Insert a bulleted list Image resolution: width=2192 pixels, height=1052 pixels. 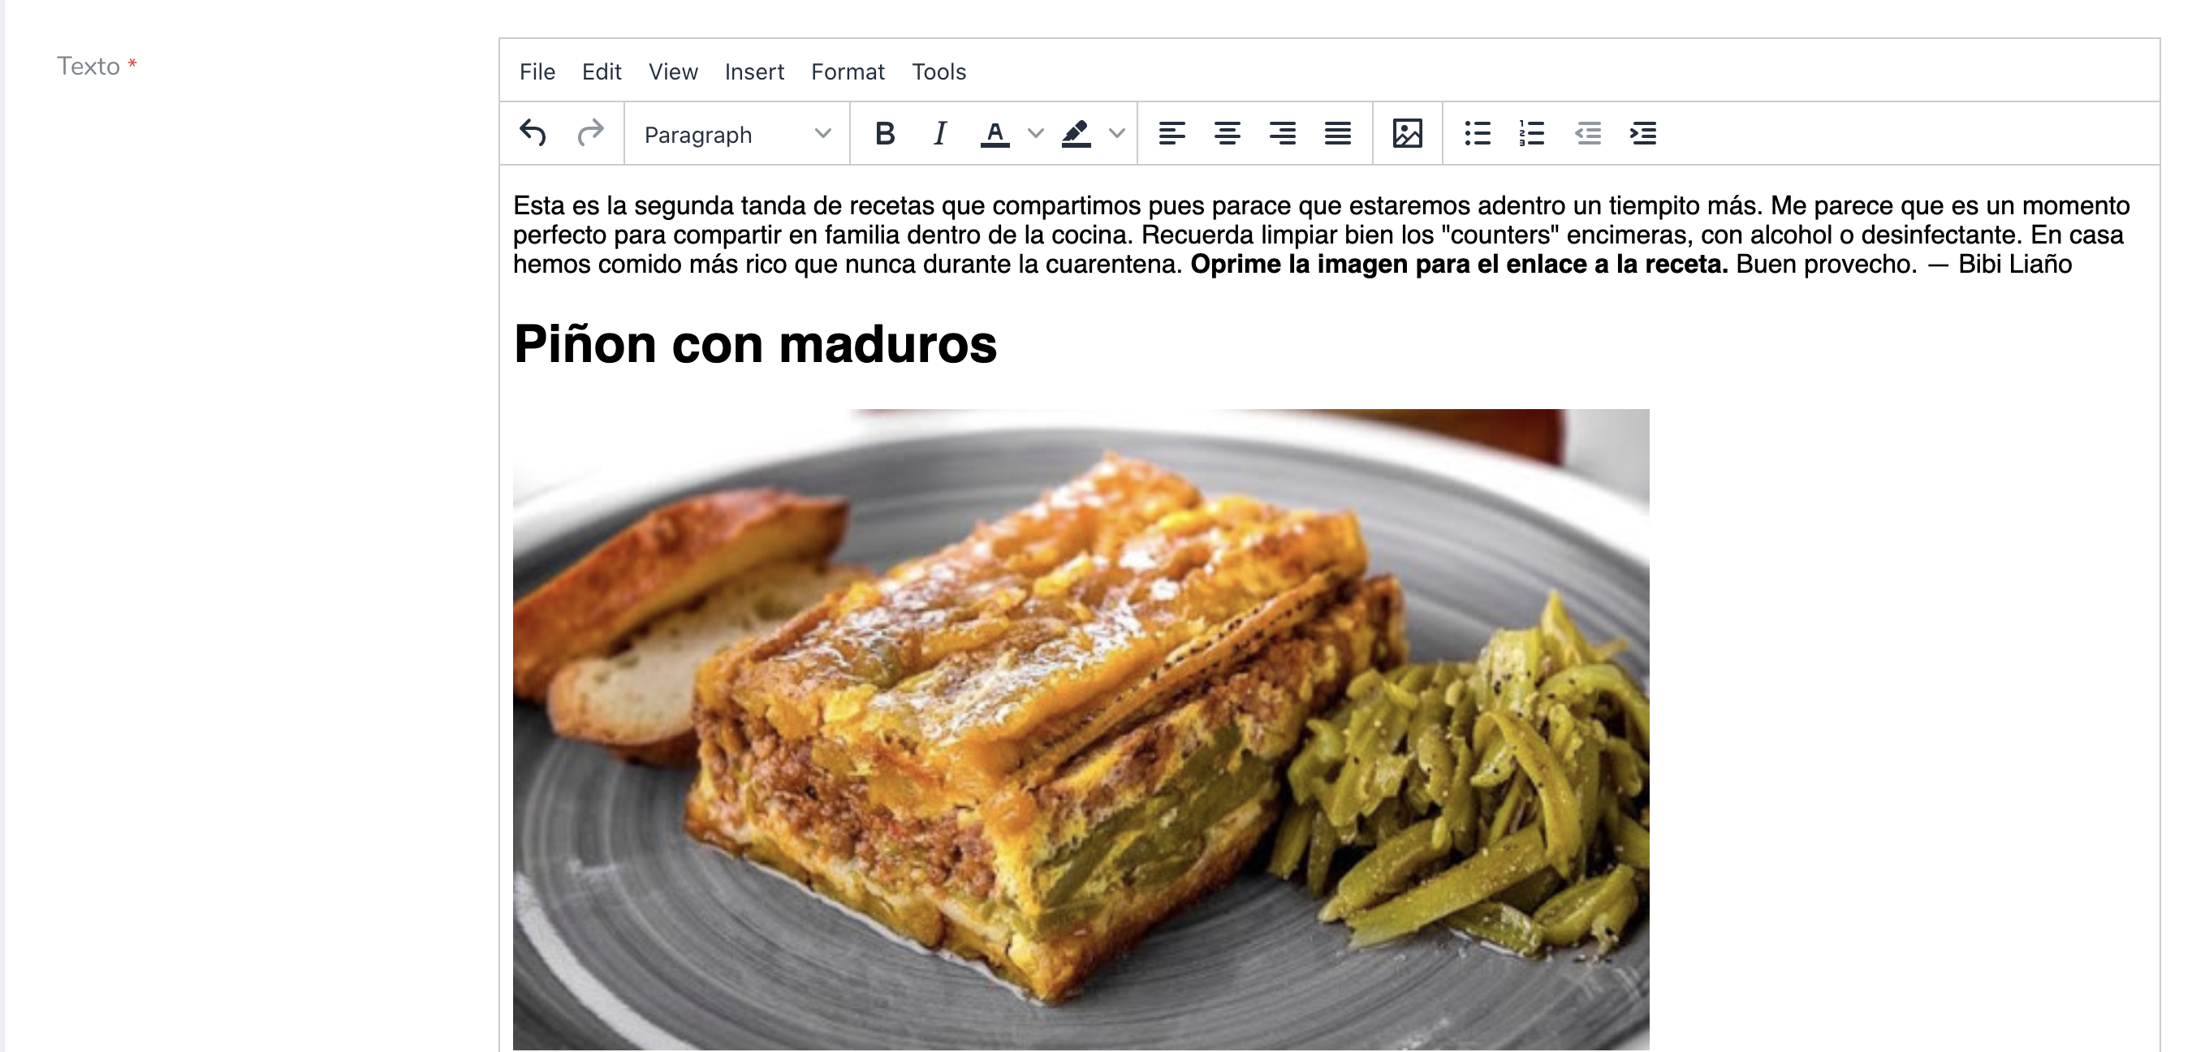[1478, 134]
